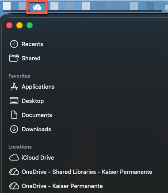Image resolution: width=168 pixels, height=196 pixels.
Task: Click the Documents page icon
Action: (x=14, y=115)
